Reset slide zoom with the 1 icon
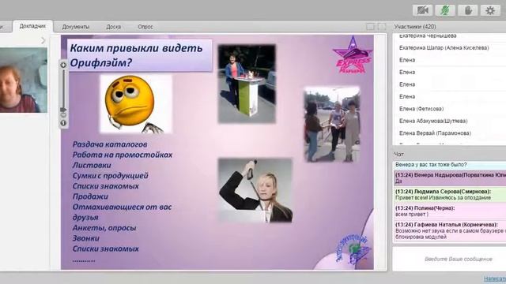The height and width of the screenshot is (284, 506). click(63, 123)
